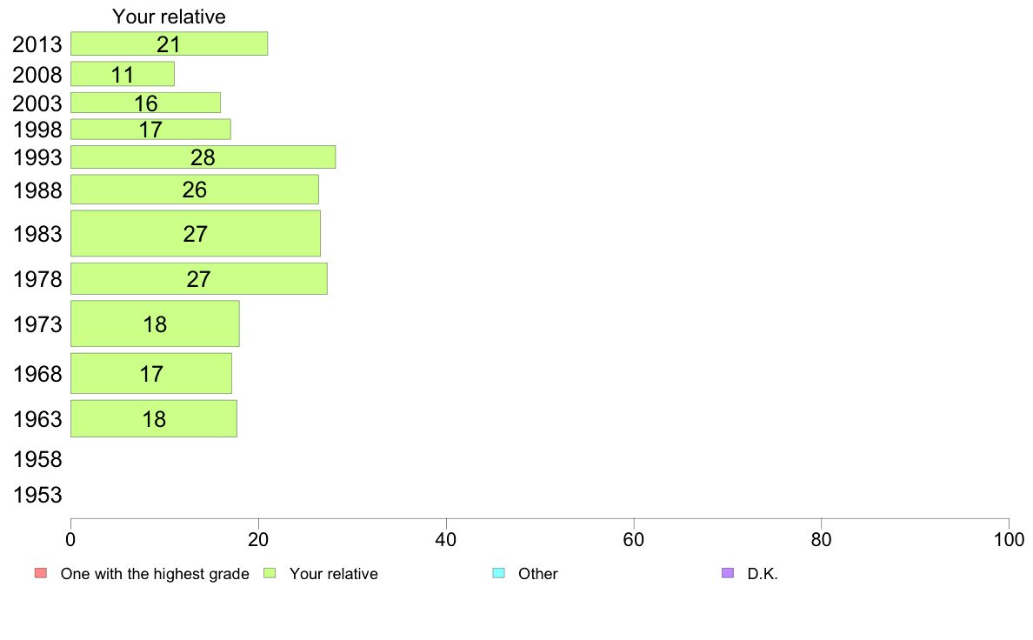
Task: Click the 'D.K.' legend text
Action: (x=763, y=573)
